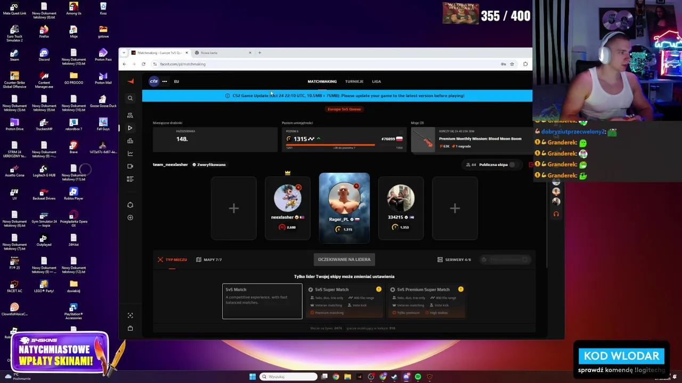Select the play matchmaking sidebar icon

[130, 128]
